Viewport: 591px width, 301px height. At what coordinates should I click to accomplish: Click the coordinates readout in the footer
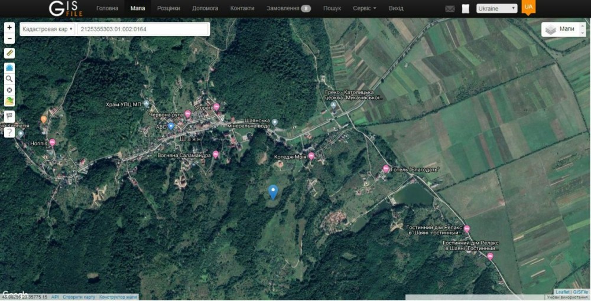click(24, 297)
